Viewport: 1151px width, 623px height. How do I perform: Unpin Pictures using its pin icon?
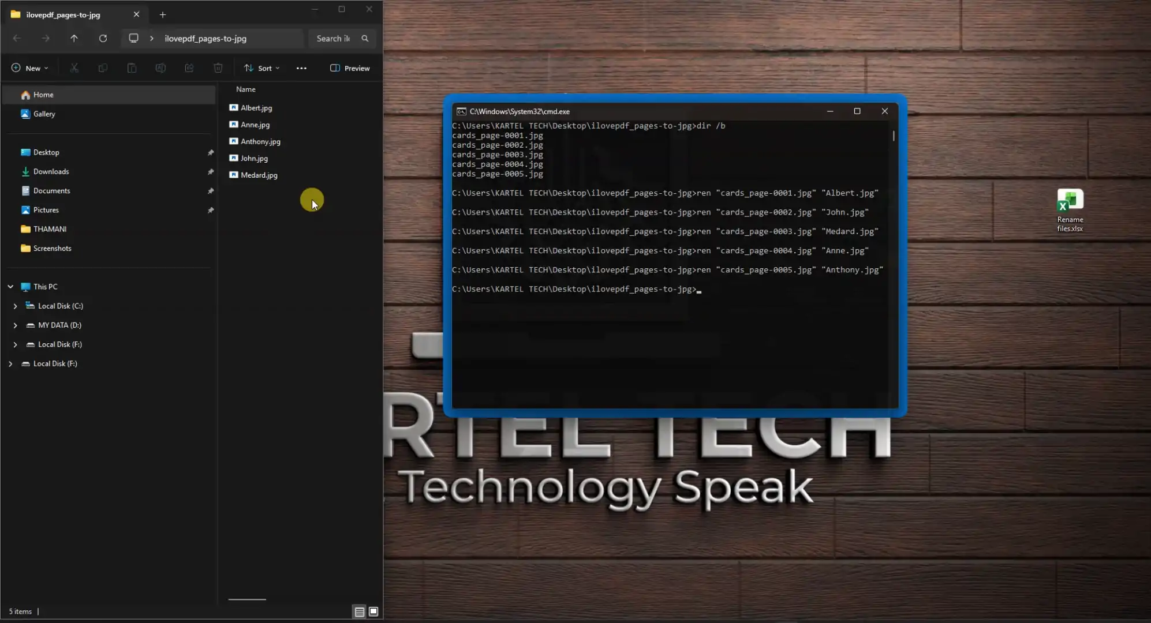211,211
